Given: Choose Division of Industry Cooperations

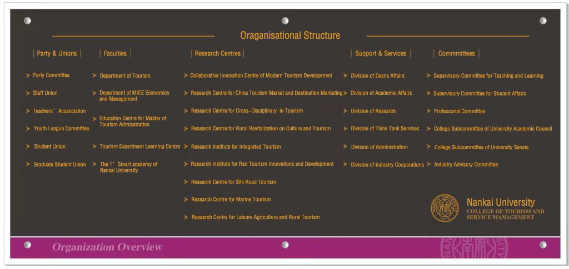Looking at the screenshot, I should pyautogui.click(x=387, y=165).
